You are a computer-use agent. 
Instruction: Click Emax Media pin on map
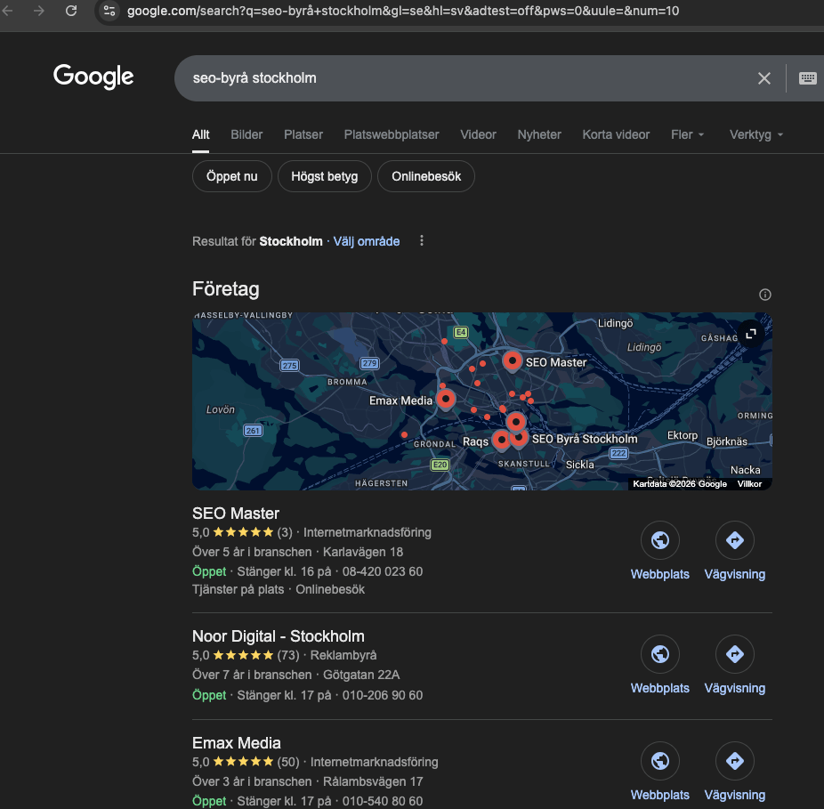point(446,400)
